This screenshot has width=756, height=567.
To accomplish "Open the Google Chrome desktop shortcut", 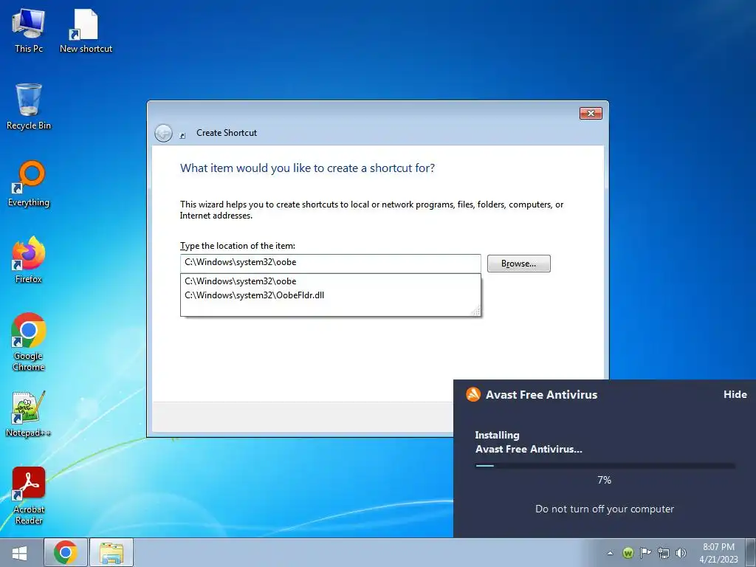I will 29,342.
